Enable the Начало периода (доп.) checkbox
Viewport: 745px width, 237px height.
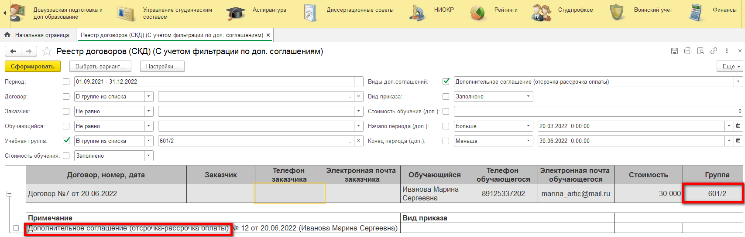(x=446, y=126)
